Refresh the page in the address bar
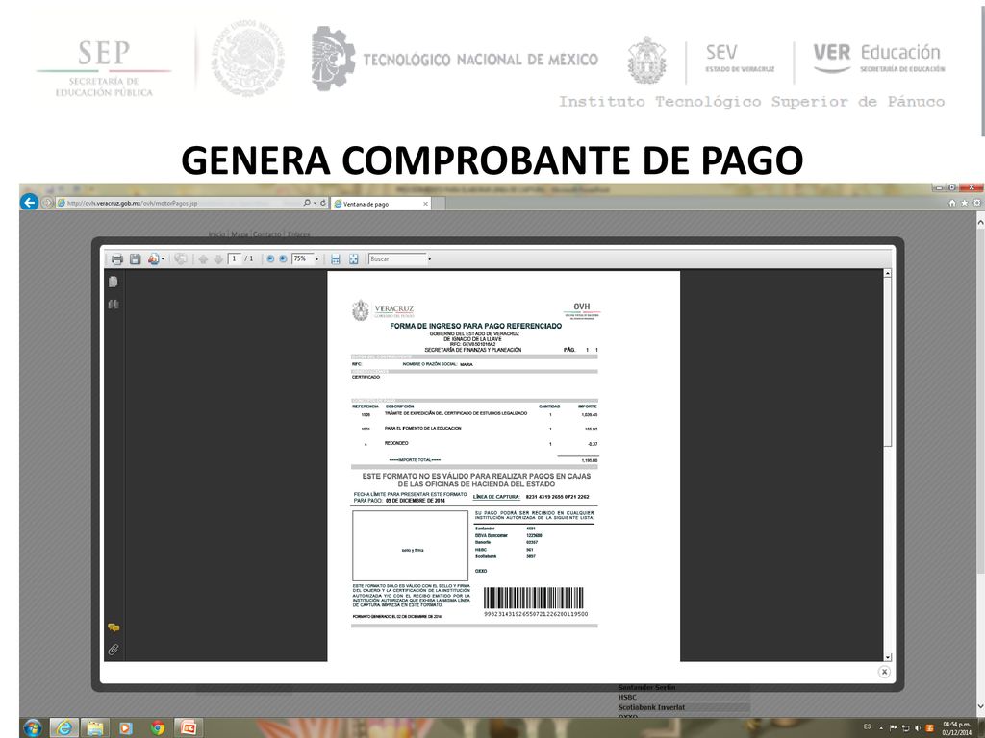Screen dimensions: 985x738 point(323,203)
